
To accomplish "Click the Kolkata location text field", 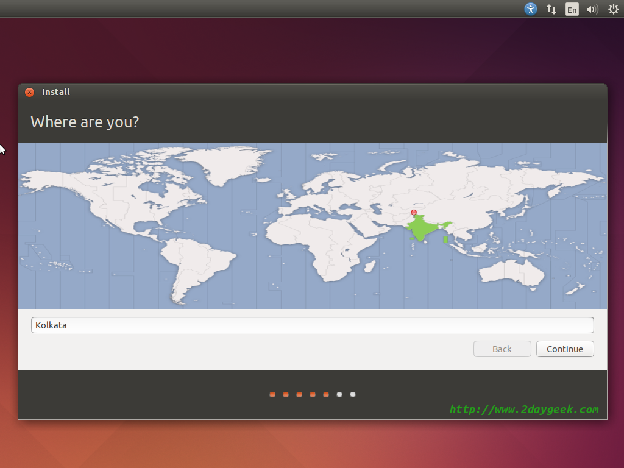I will [x=312, y=325].
